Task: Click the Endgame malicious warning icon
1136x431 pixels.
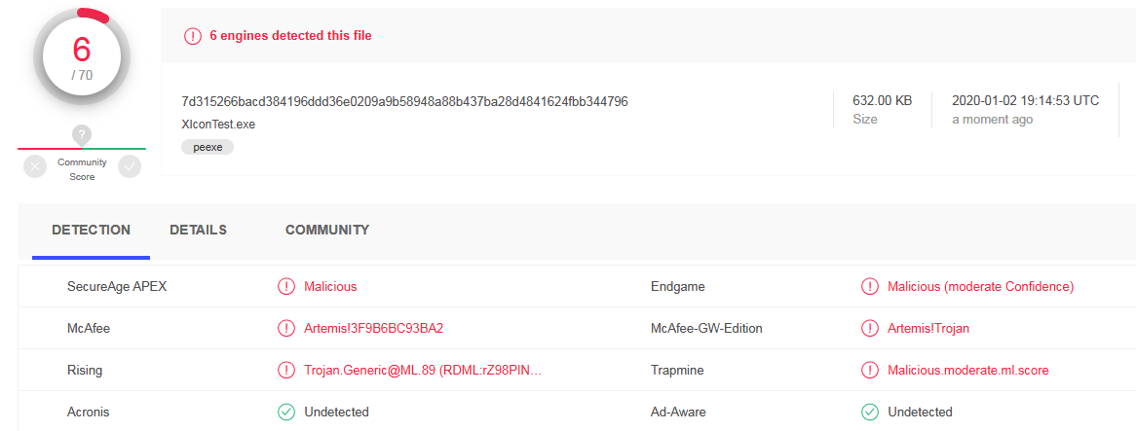Action: (870, 287)
